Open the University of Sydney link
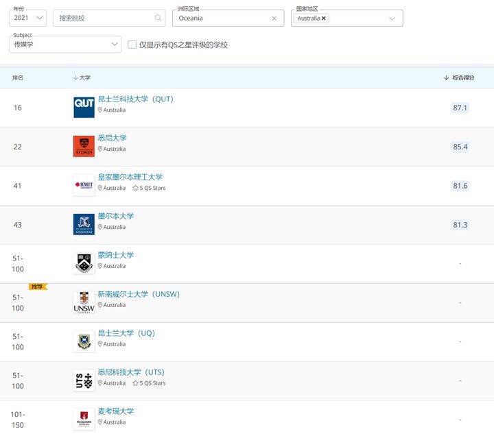The image size is (494, 436). click(112, 138)
